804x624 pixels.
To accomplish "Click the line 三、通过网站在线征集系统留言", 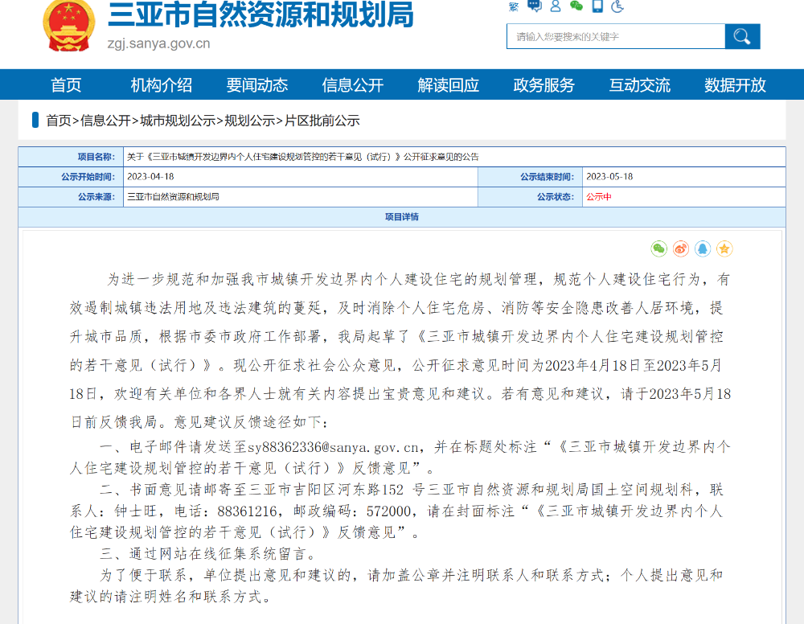I will 207,554.
